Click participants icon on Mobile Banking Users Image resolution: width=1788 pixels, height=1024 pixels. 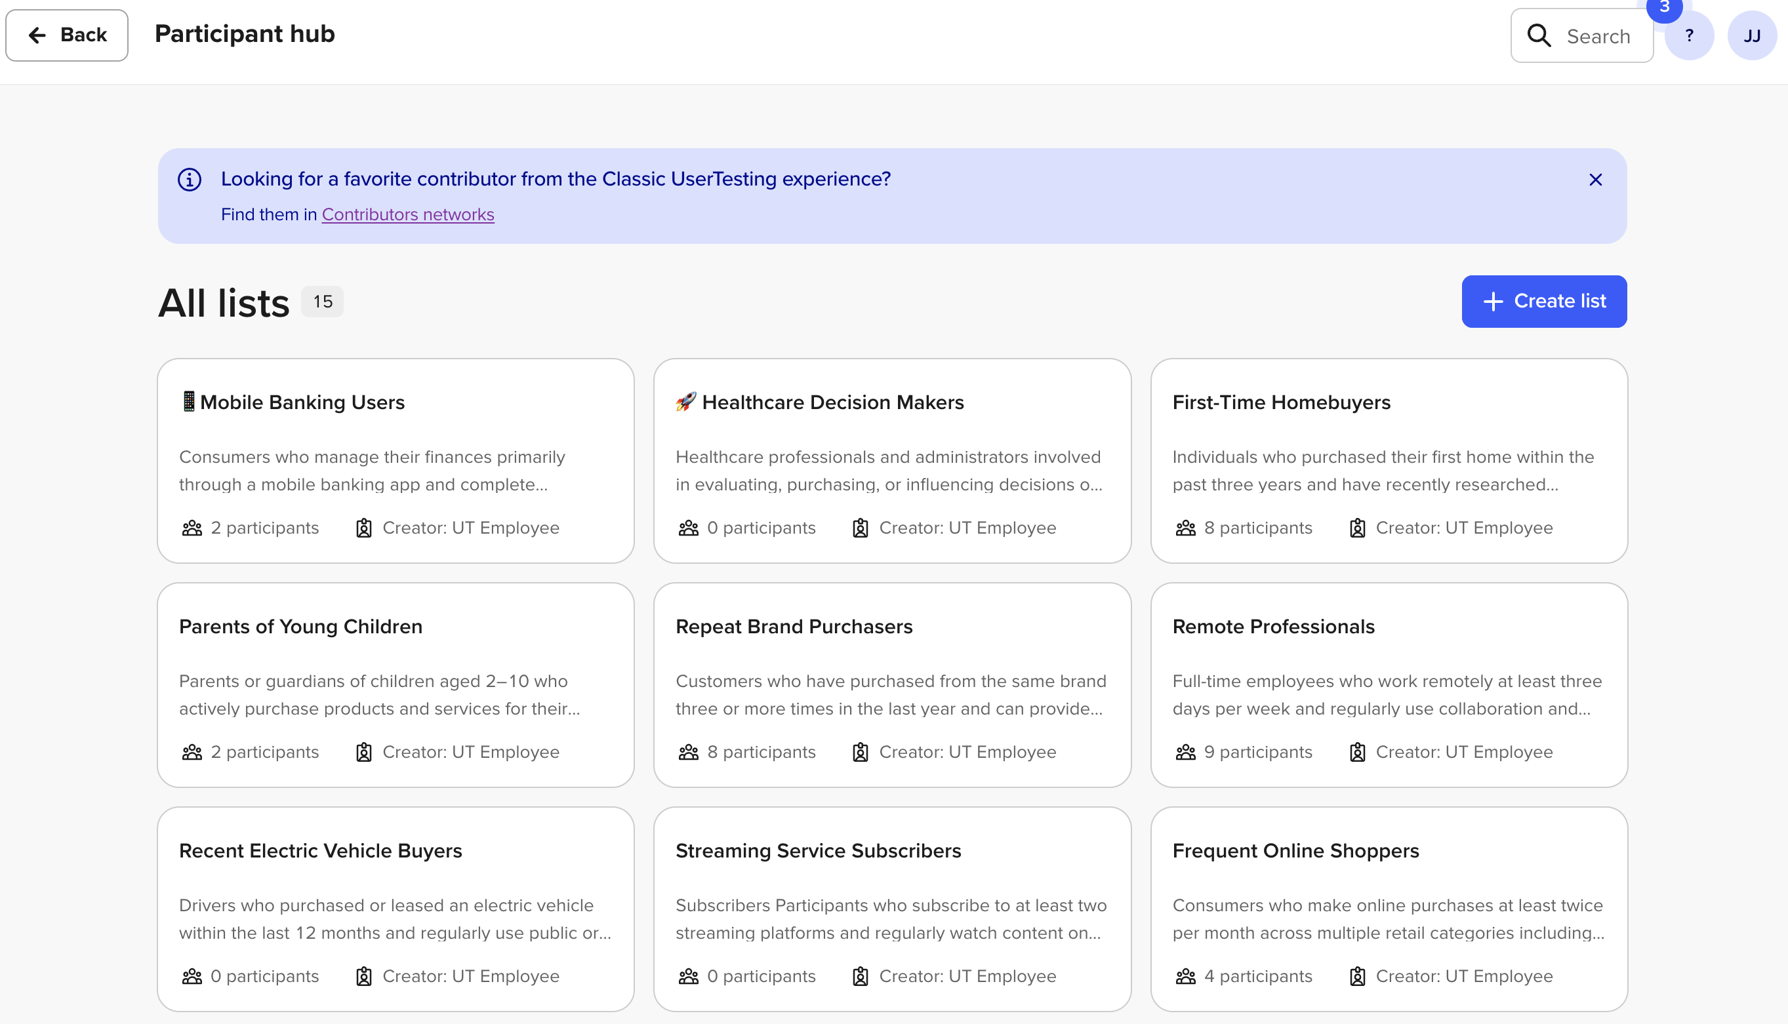[x=192, y=528]
